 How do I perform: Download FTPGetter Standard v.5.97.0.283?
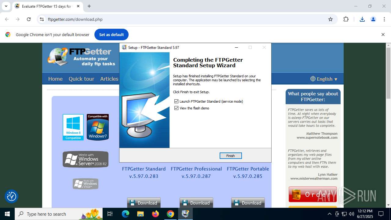[x=144, y=203]
